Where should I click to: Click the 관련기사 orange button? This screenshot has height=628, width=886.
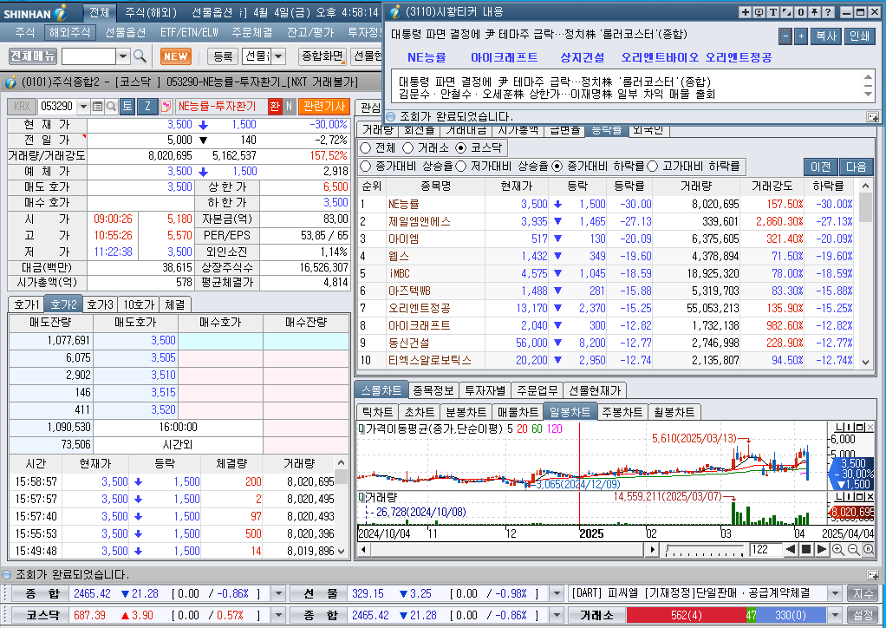coord(324,107)
